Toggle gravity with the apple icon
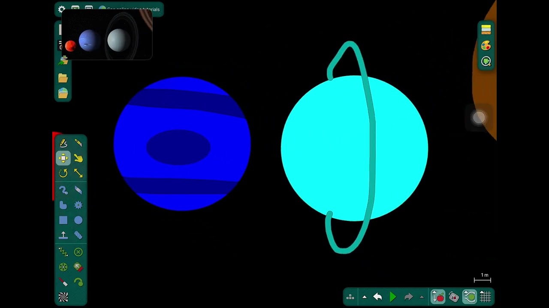Viewport: 549px width, 308px height. (x=438, y=296)
